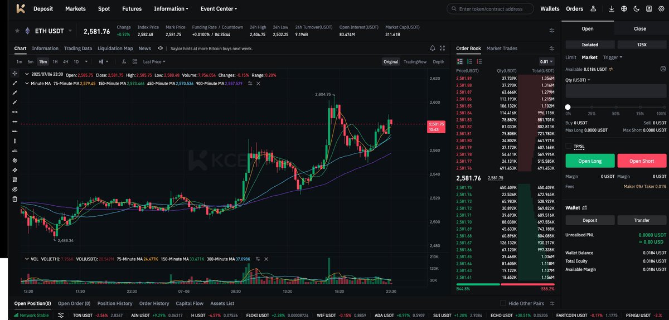Change the 125X leverage button
This screenshot has height=320, width=669.
click(642, 45)
